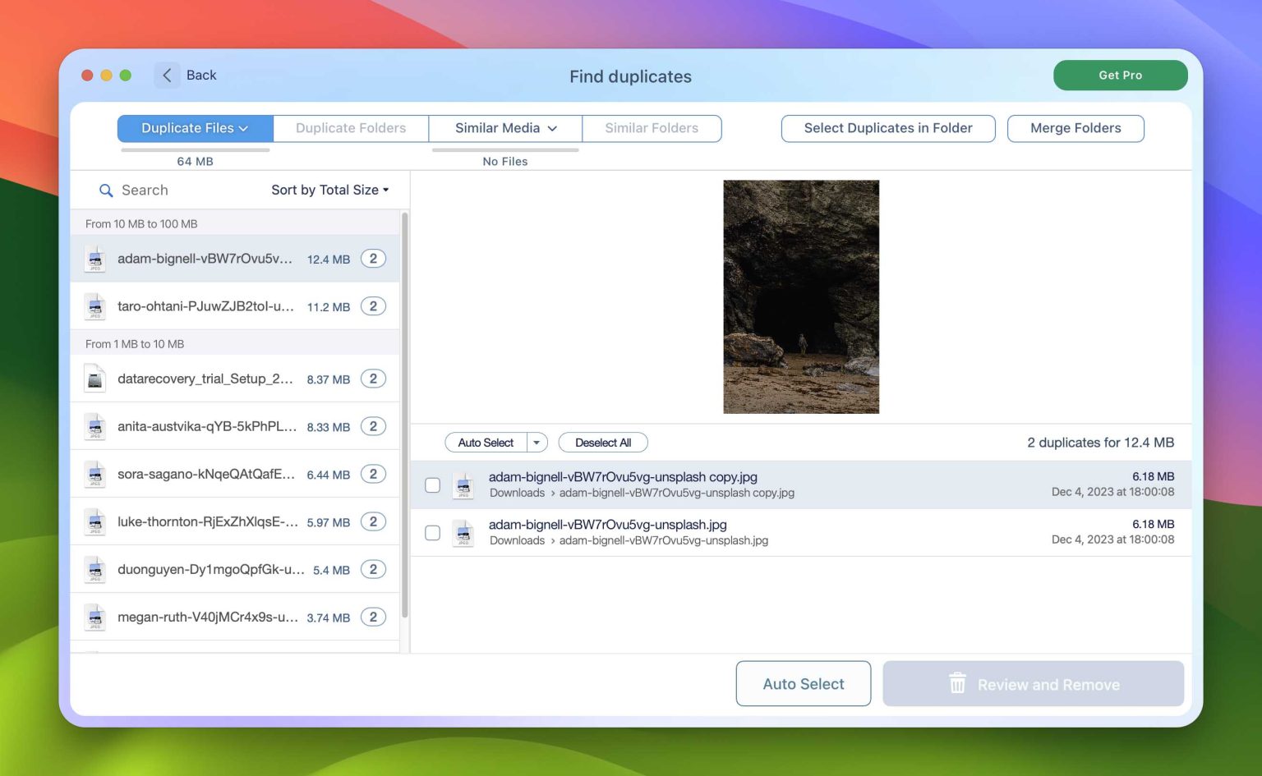Click the green Get Pro button

tap(1120, 75)
